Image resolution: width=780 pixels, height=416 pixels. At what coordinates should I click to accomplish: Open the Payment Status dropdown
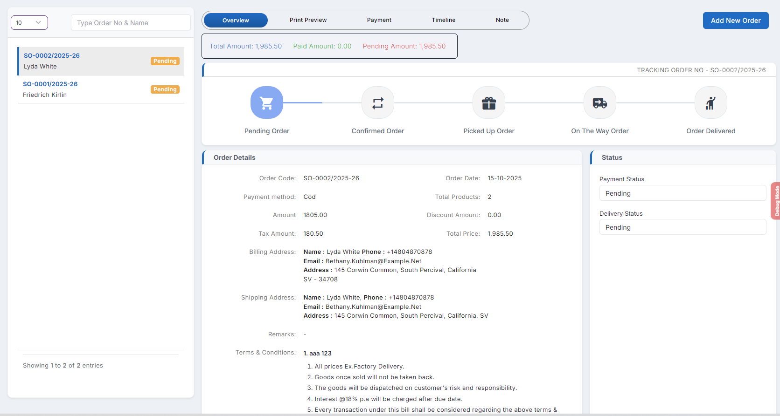682,193
